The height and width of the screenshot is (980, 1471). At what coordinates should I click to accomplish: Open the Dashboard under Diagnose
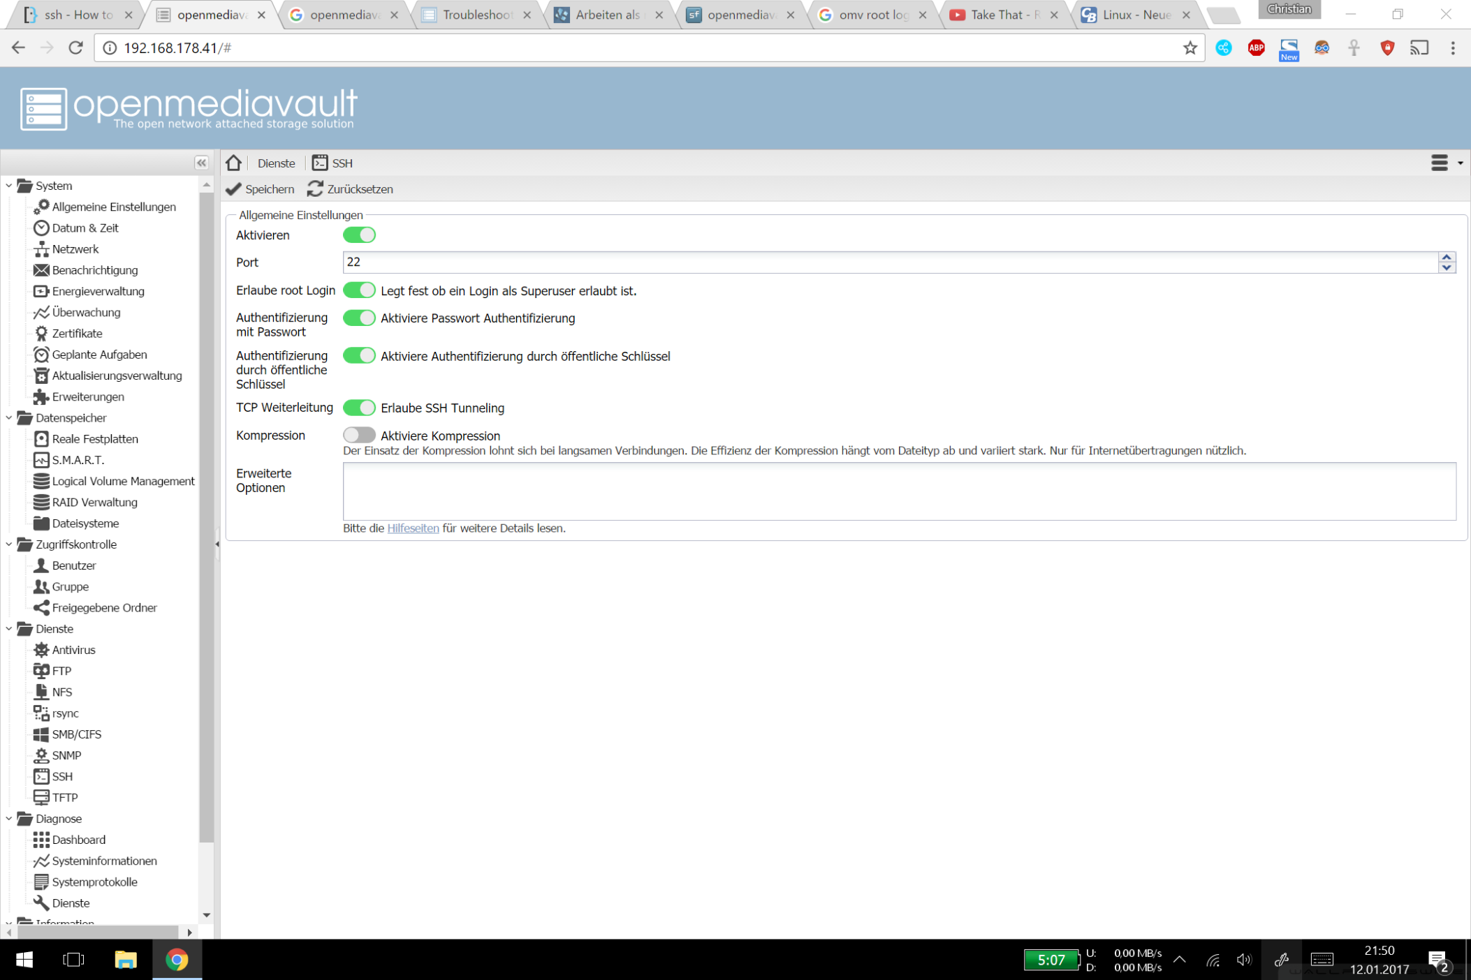78,840
